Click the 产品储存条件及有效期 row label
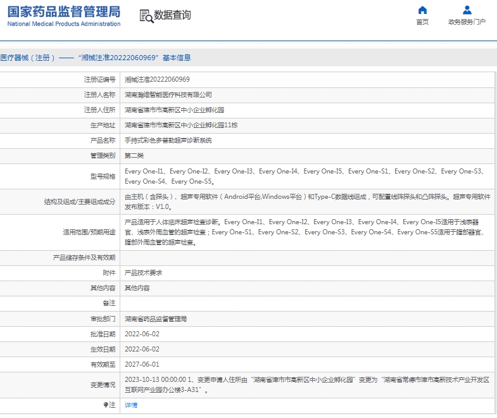The image size is (497, 418). (84, 258)
